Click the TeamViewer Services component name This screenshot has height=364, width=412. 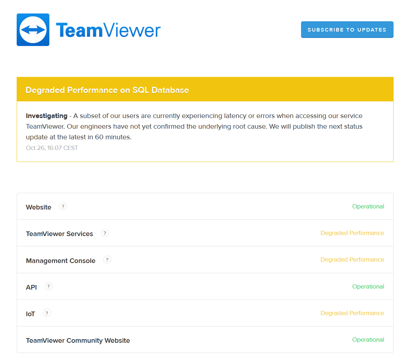click(x=59, y=234)
